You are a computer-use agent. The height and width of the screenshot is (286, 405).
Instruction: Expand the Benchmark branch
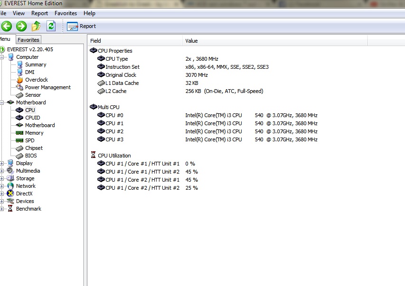click(x=2, y=209)
